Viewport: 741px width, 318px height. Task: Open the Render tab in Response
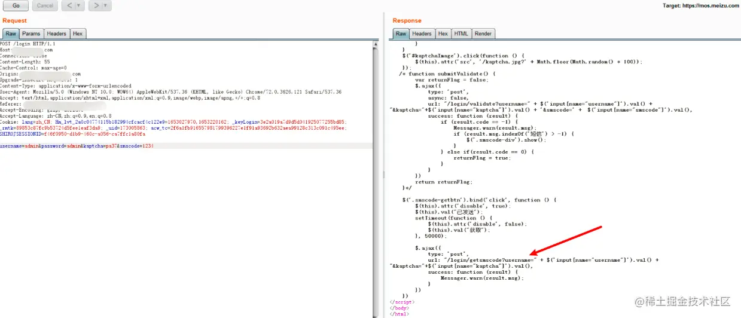[x=483, y=34]
